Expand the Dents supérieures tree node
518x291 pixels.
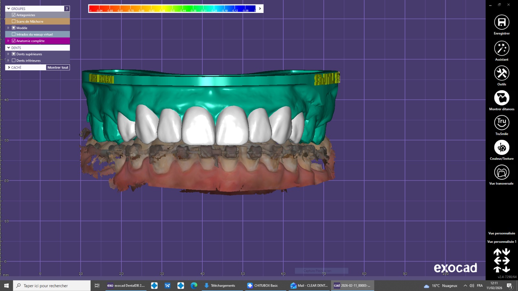[8, 54]
